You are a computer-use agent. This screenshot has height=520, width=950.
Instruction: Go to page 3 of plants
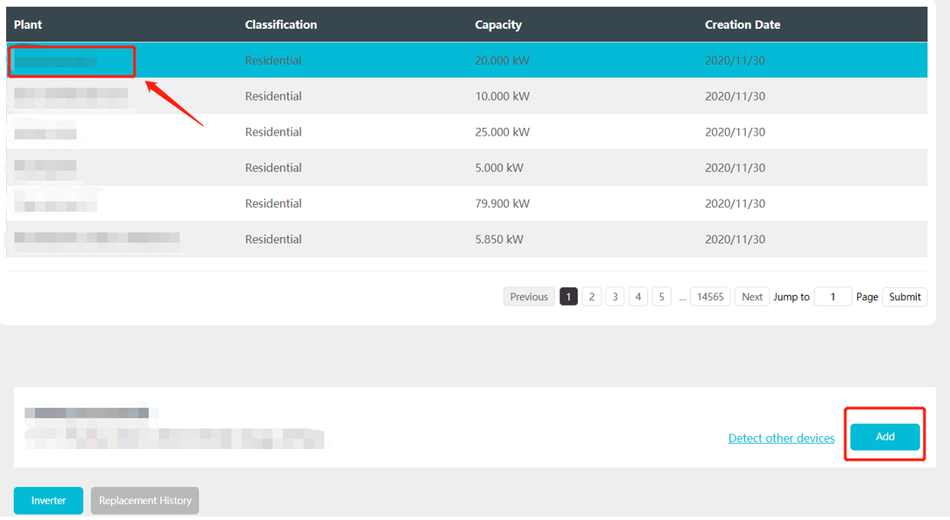click(x=615, y=297)
